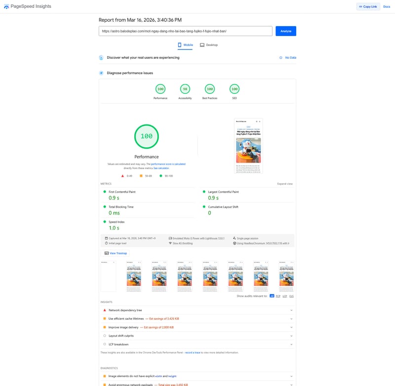Switch to the Desktop tab
395x386 pixels.
pos(209,45)
